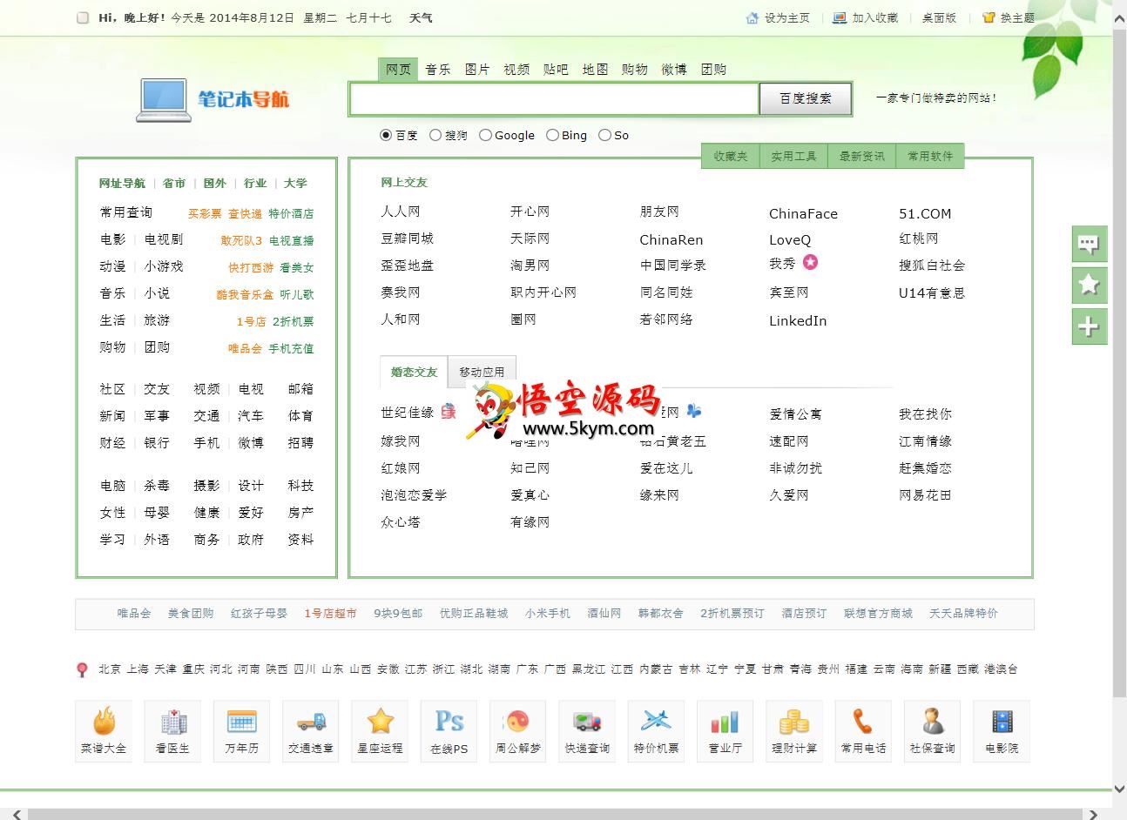The height and width of the screenshot is (820, 1127).
Task: Click the 换主题 shirt icon
Action: click(989, 17)
